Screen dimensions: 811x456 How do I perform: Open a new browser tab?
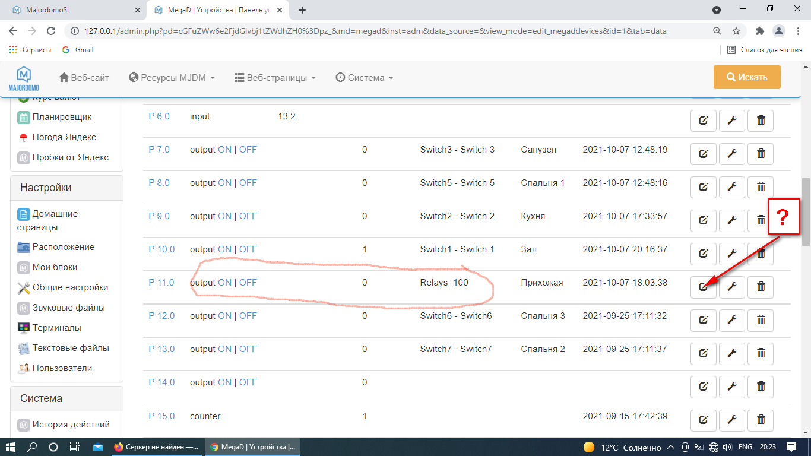click(x=302, y=10)
